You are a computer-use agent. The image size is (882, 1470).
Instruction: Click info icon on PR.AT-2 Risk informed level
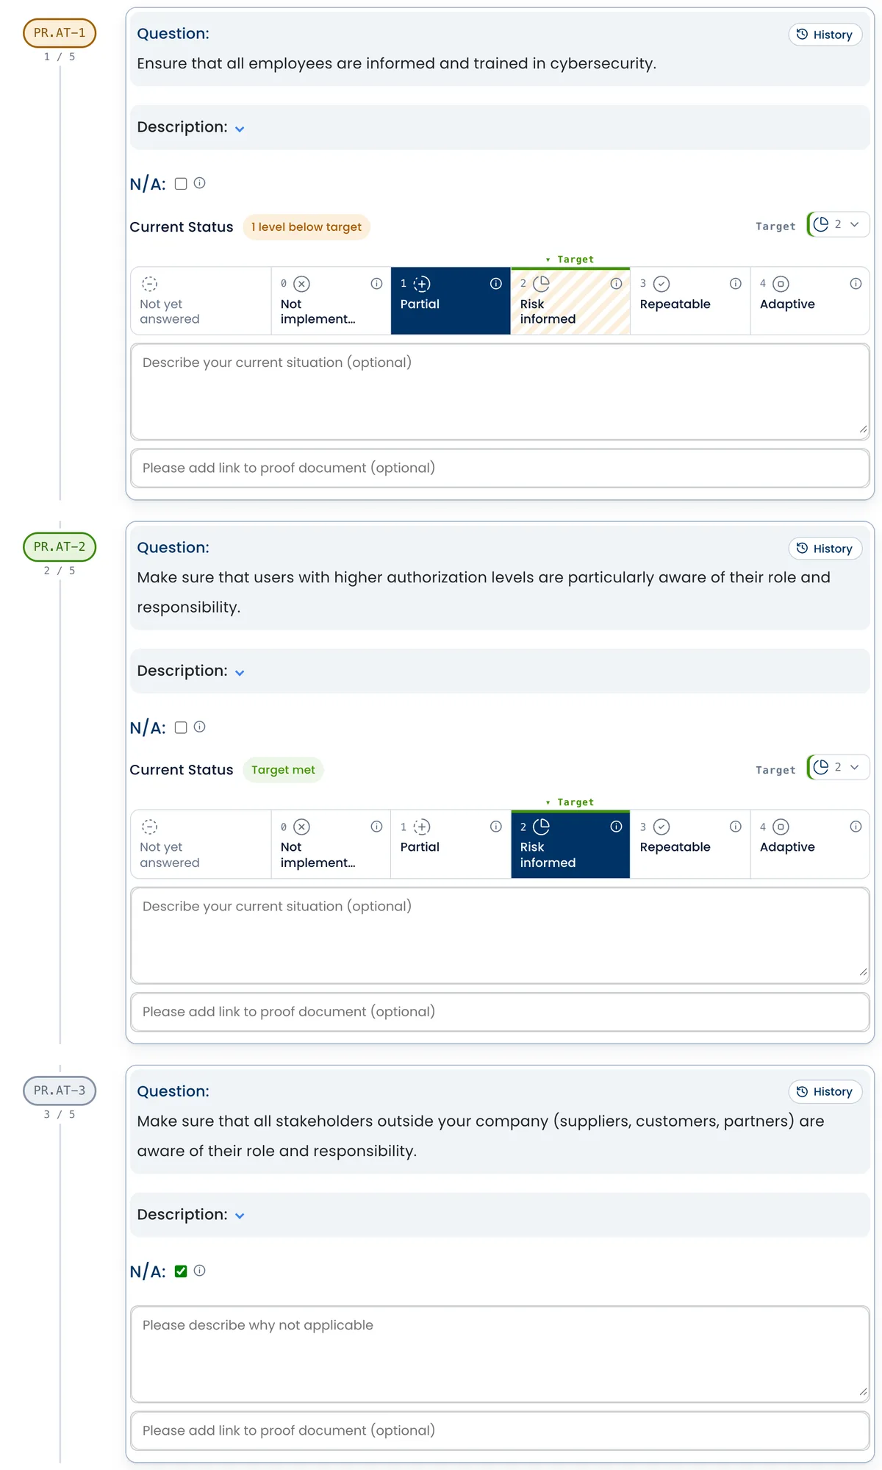pyautogui.click(x=616, y=827)
